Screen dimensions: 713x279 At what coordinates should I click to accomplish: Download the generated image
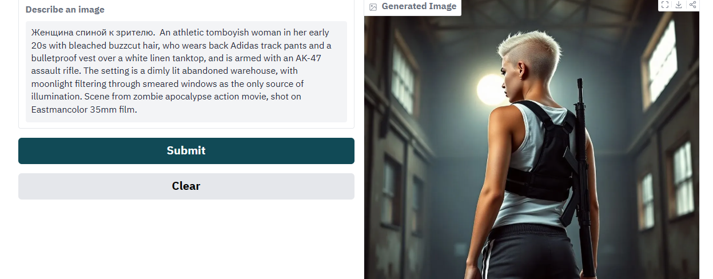pyautogui.click(x=679, y=5)
